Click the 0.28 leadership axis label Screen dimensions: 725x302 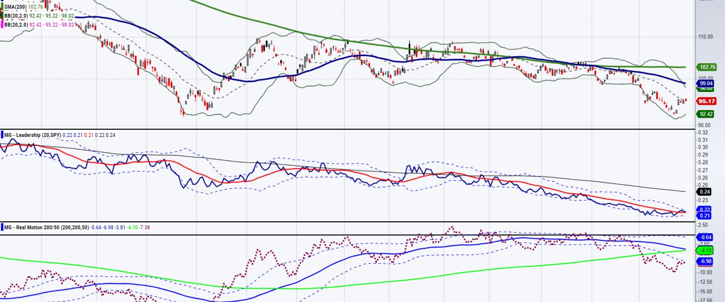coord(703,162)
